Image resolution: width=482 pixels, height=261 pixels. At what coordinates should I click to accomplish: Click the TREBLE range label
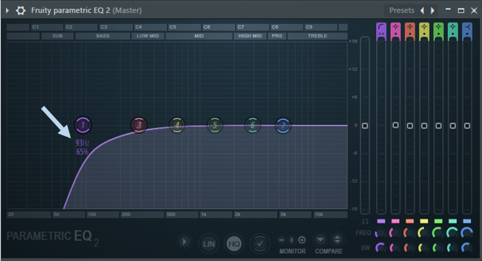click(x=317, y=36)
